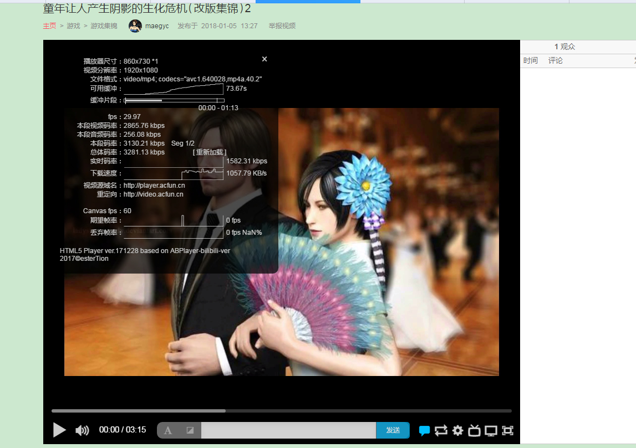Go to 主页 breadcrumb link
The height and width of the screenshot is (448, 636).
(49, 26)
